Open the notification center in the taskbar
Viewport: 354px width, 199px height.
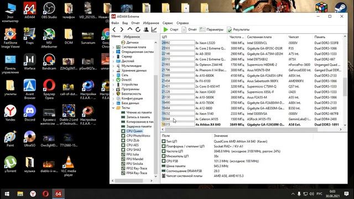(x=346, y=194)
